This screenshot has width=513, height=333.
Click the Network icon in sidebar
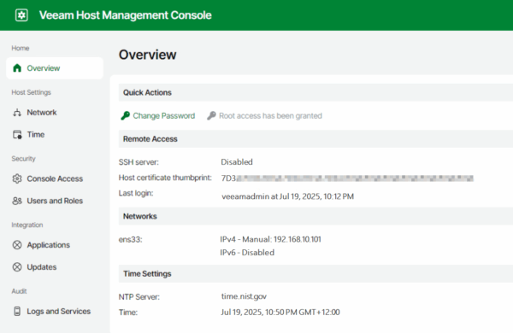(x=17, y=113)
